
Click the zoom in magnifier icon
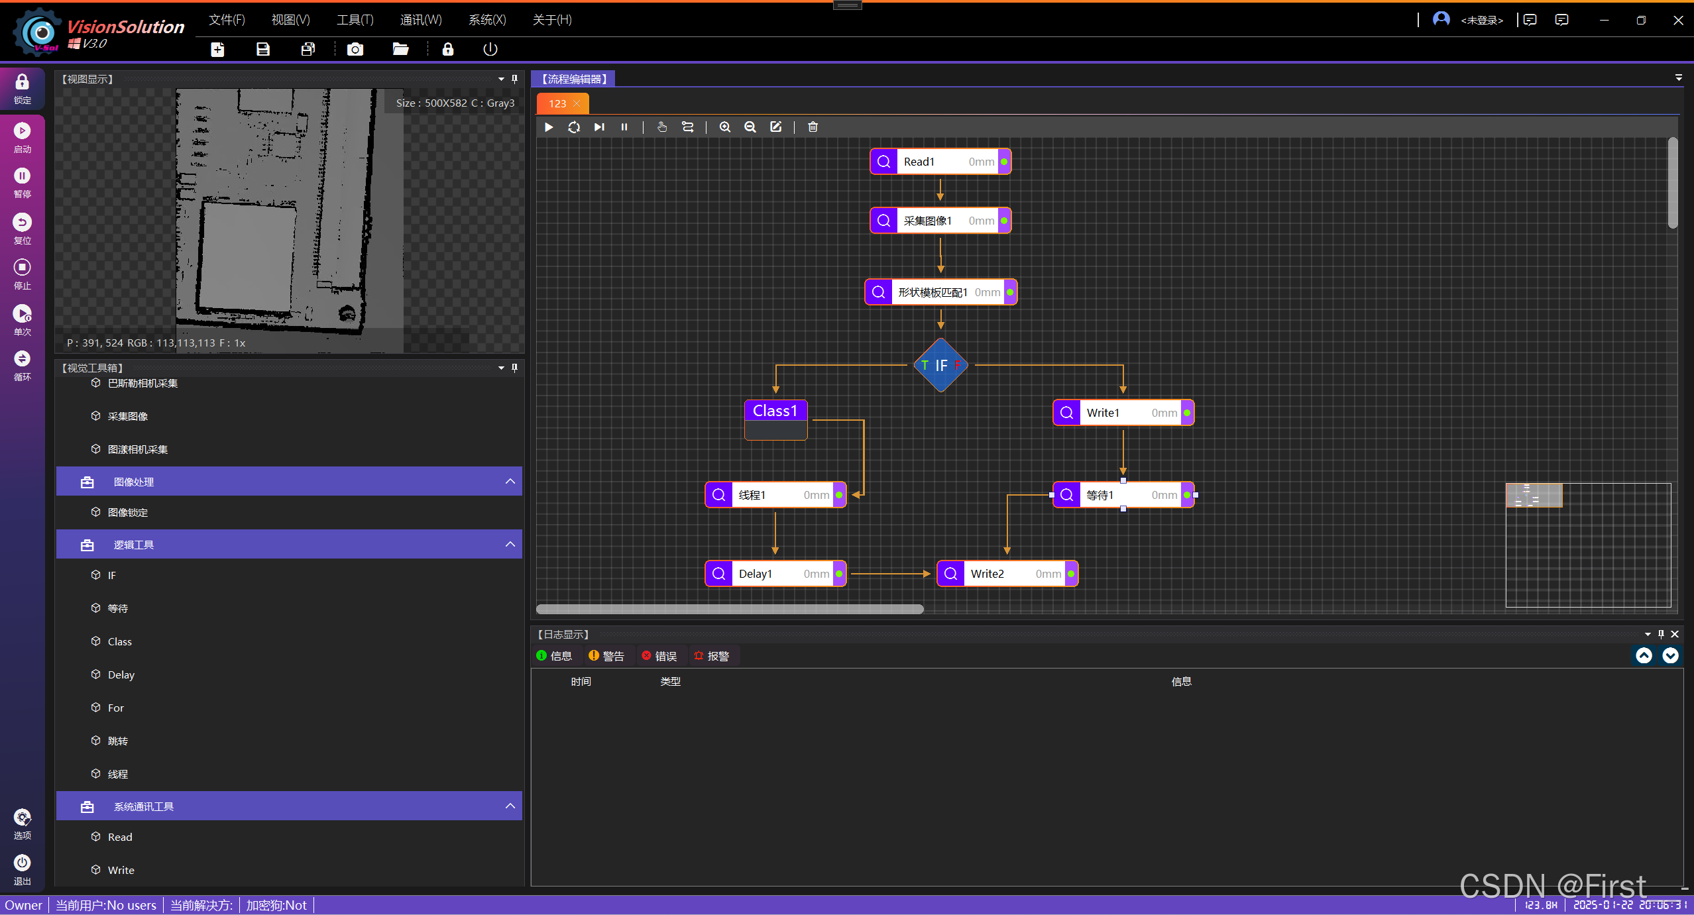pyautogui.click(x=724, y=127)
